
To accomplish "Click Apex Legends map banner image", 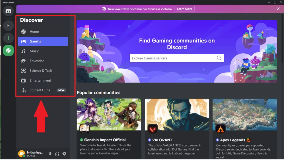I will (245, 114).
